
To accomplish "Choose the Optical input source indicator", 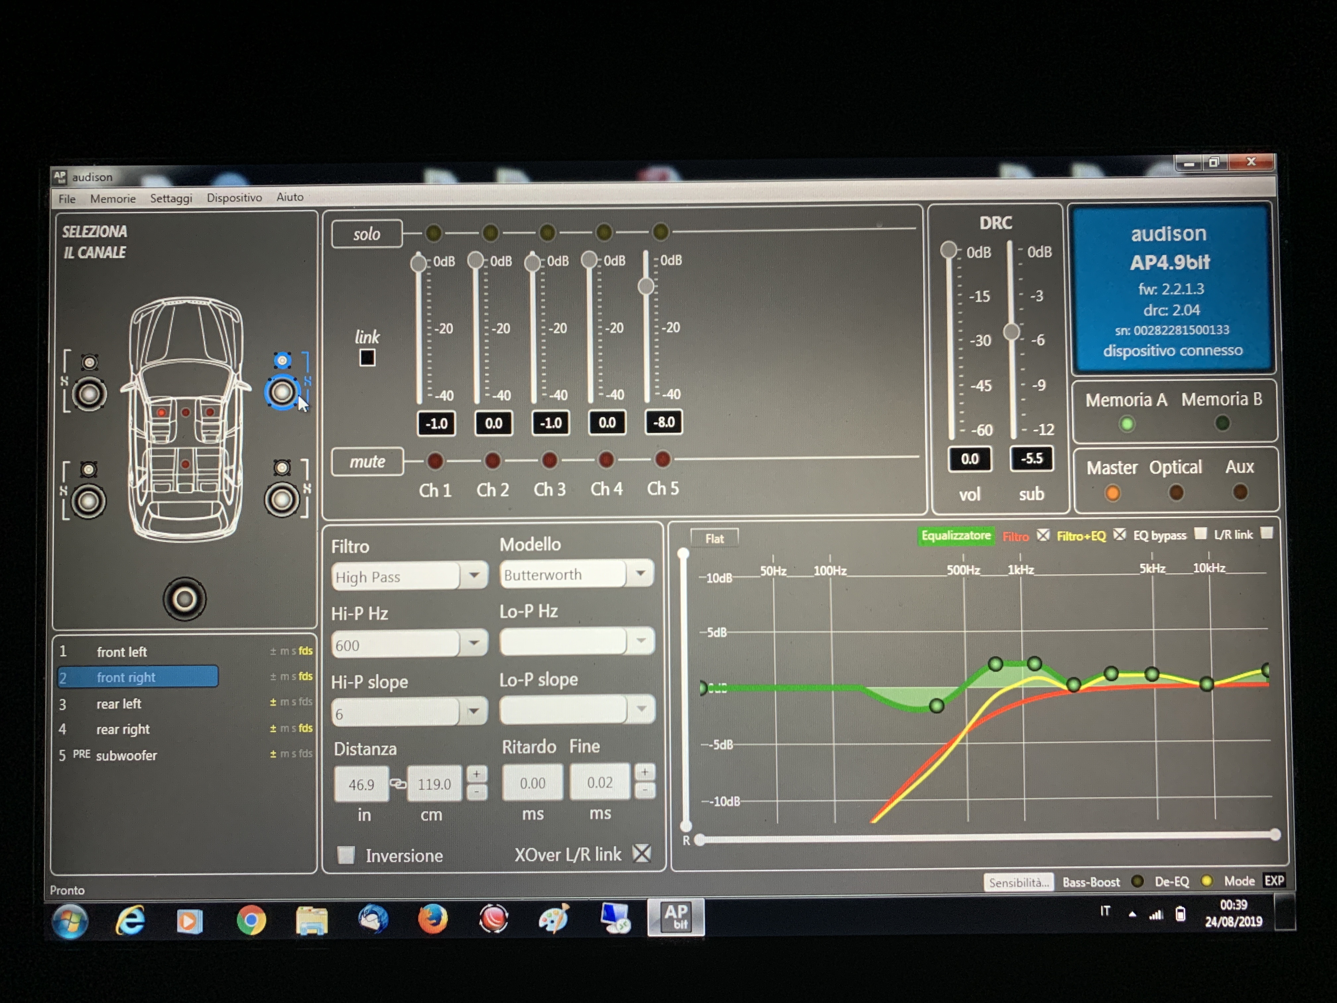I will [1176, 493].
